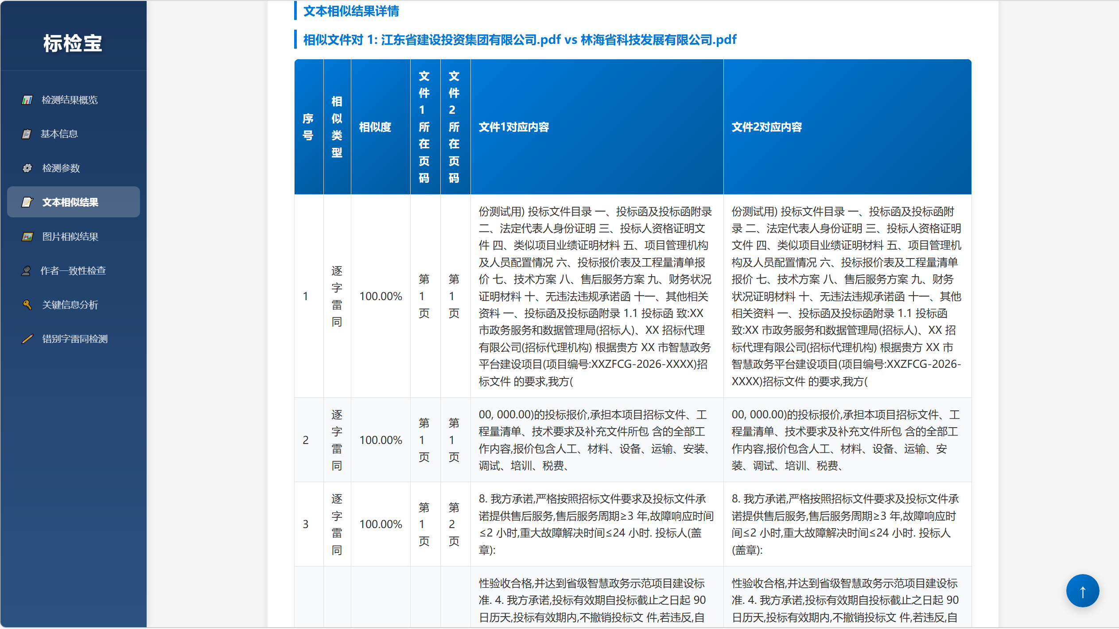Open settings via the 检测参数 gear icon
This screenshot has height=629, width=1119.
(x=27, y=168)
